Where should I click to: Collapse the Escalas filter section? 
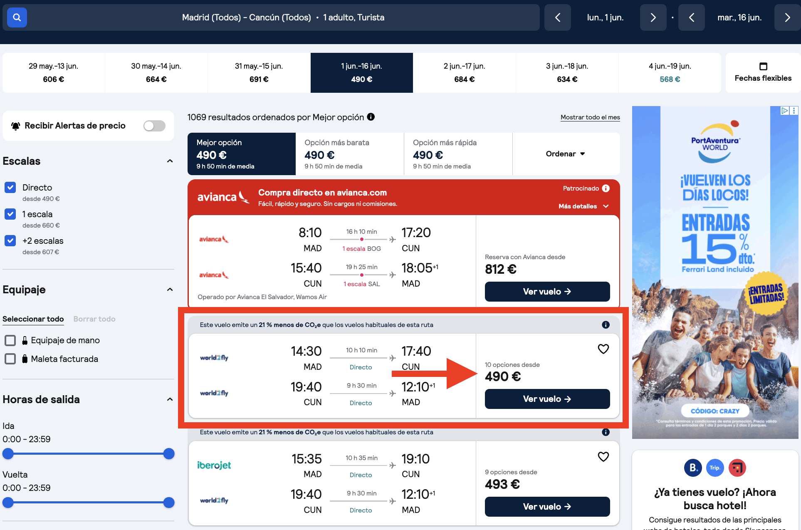(x=170, y=161)
